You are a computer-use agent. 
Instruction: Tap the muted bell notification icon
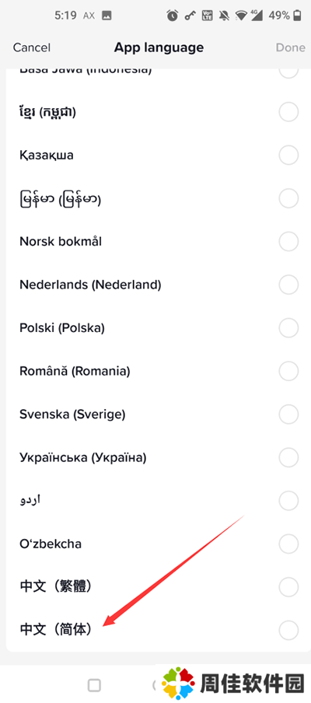[x=224, y=16]
